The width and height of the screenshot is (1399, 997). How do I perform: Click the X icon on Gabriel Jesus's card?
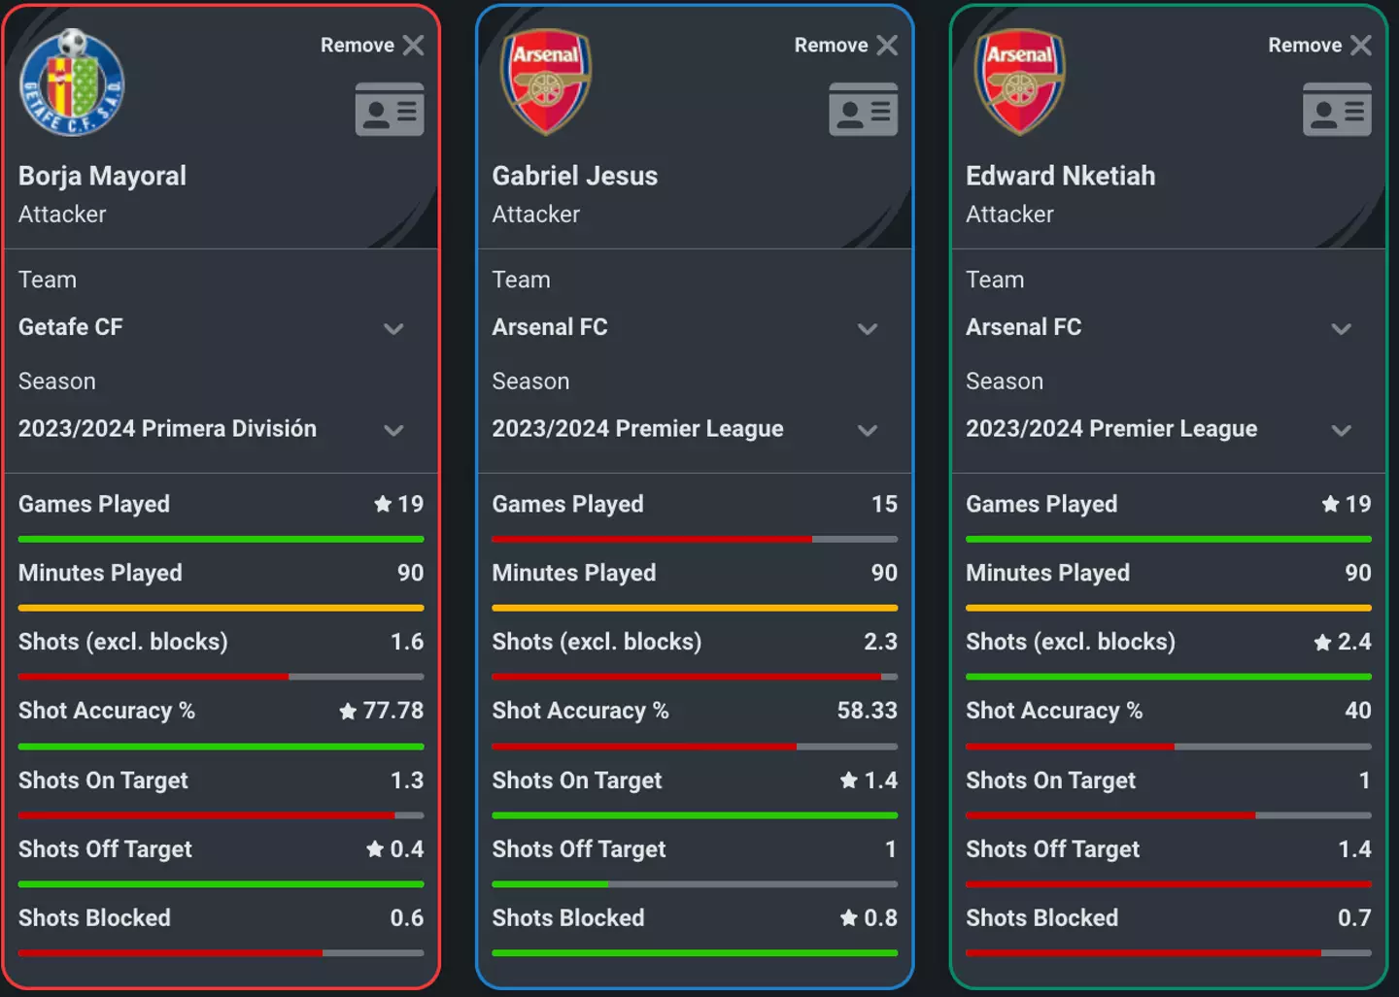[x=887, y=46]
